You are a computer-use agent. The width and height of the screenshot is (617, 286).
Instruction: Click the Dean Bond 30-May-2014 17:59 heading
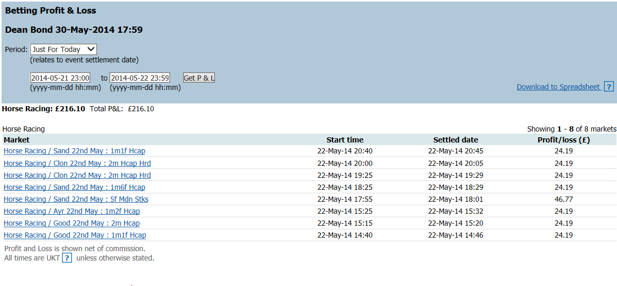pos(74,30)
